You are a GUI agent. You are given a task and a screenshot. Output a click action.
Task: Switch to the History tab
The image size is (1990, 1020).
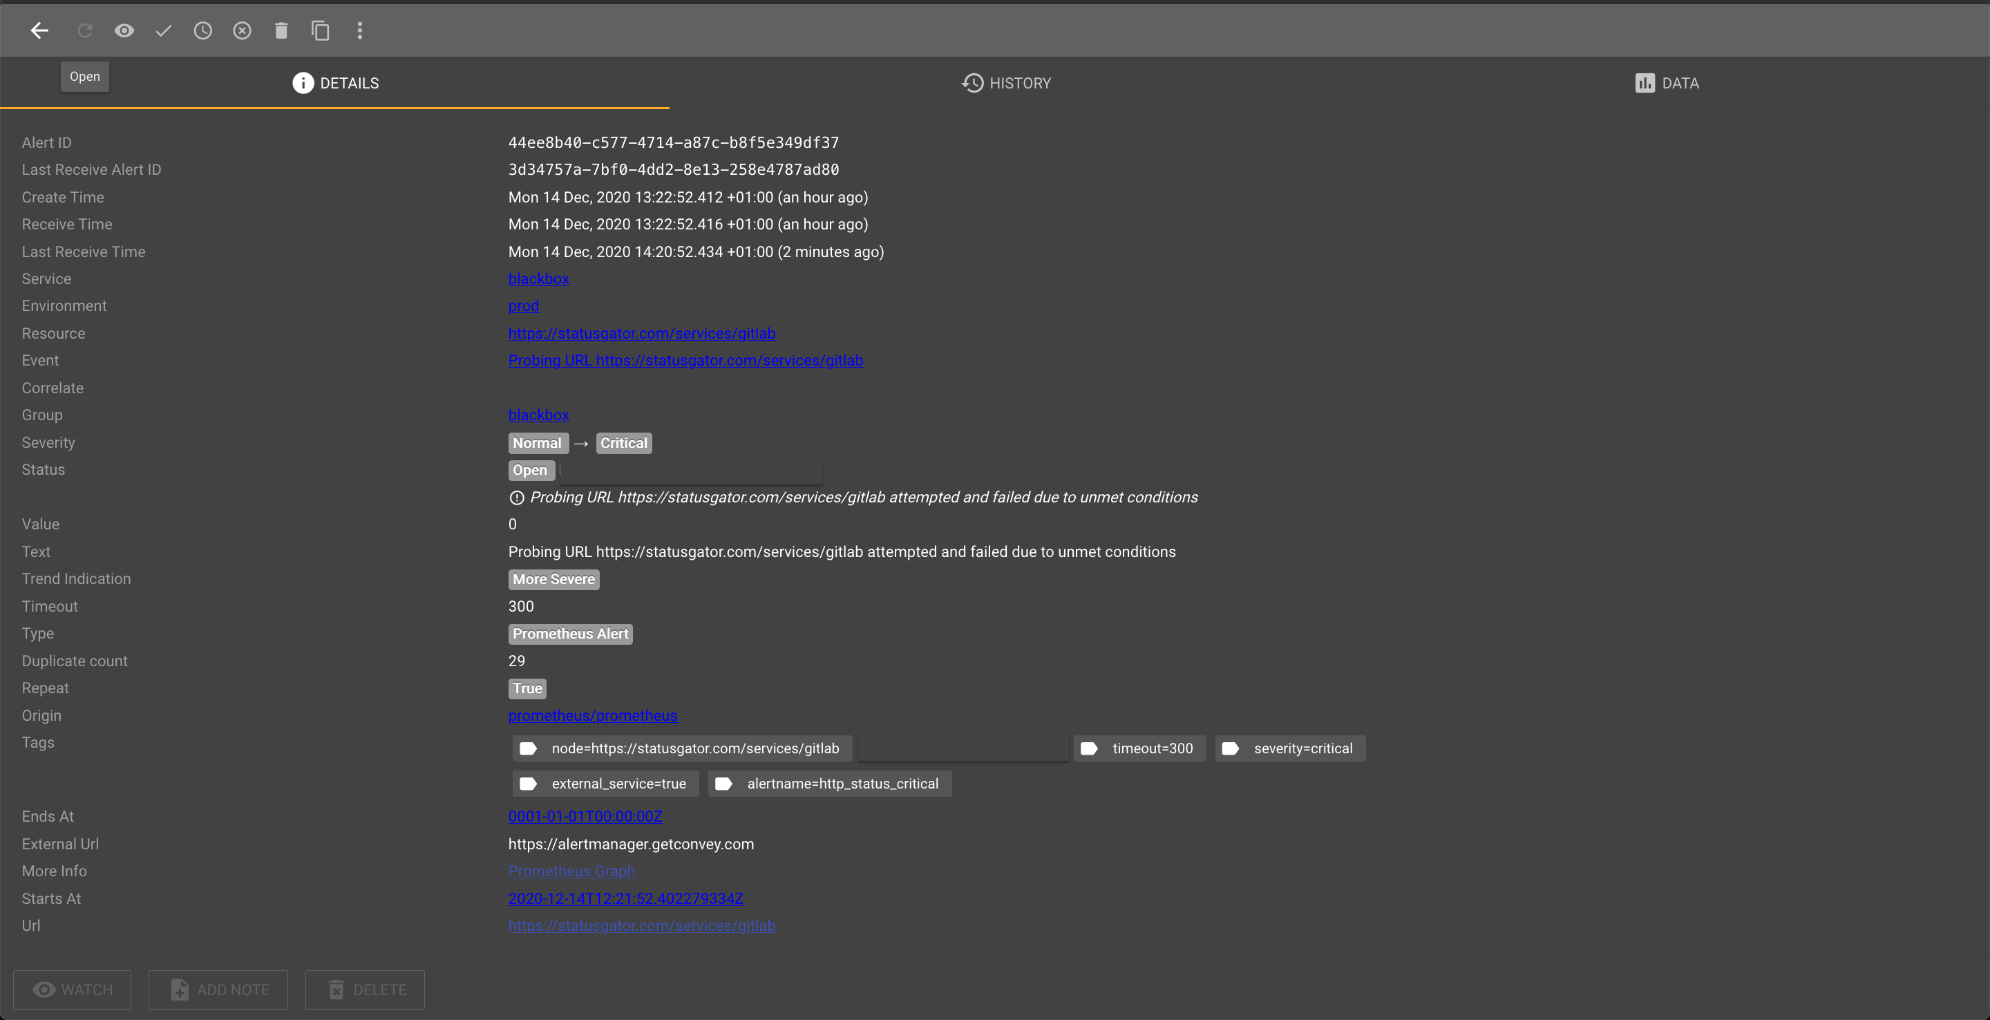pos(1006,83)
